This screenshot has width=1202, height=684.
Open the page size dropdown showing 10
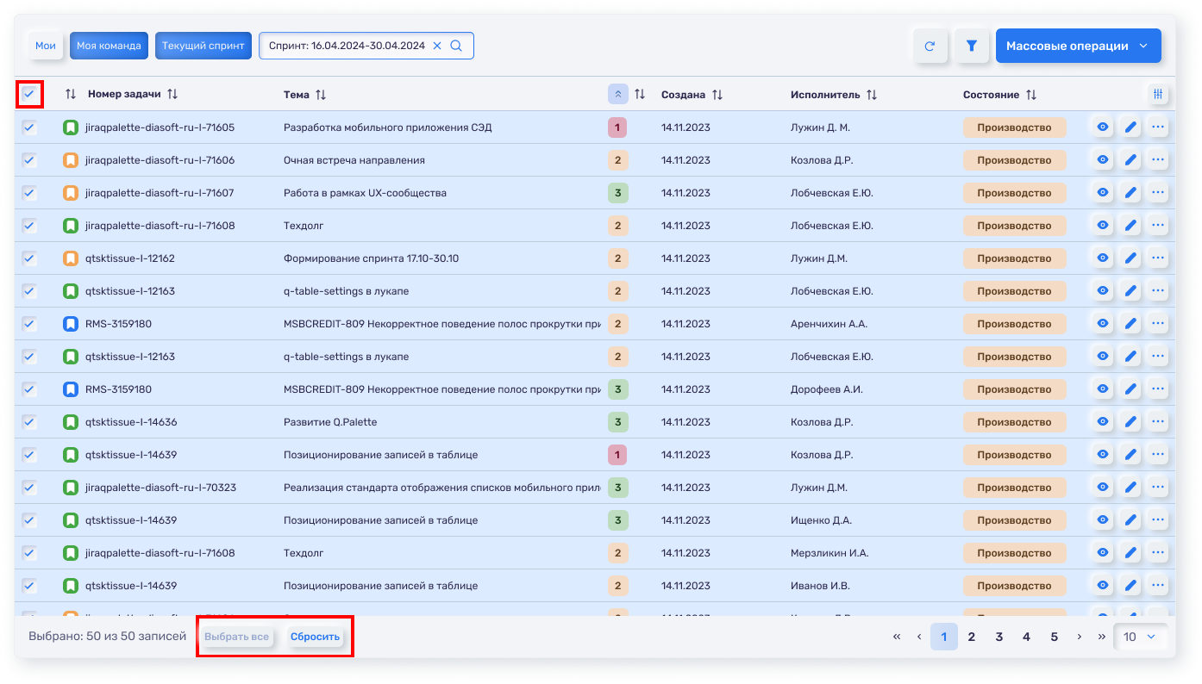pos(1140,637)
